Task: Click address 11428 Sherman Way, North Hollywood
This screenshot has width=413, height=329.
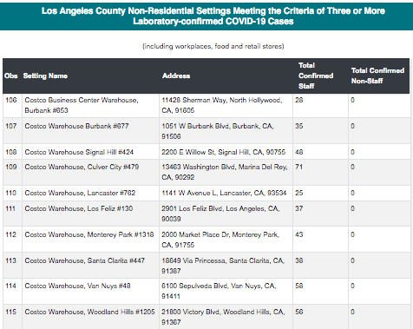Action: click(x=222, y=105)
